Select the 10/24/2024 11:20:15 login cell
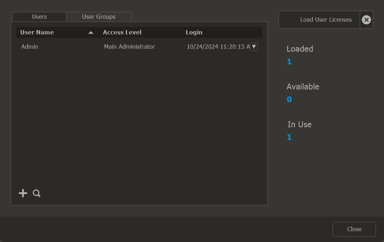The width and height of the screenshot is (384, 242). coord(218,46)
